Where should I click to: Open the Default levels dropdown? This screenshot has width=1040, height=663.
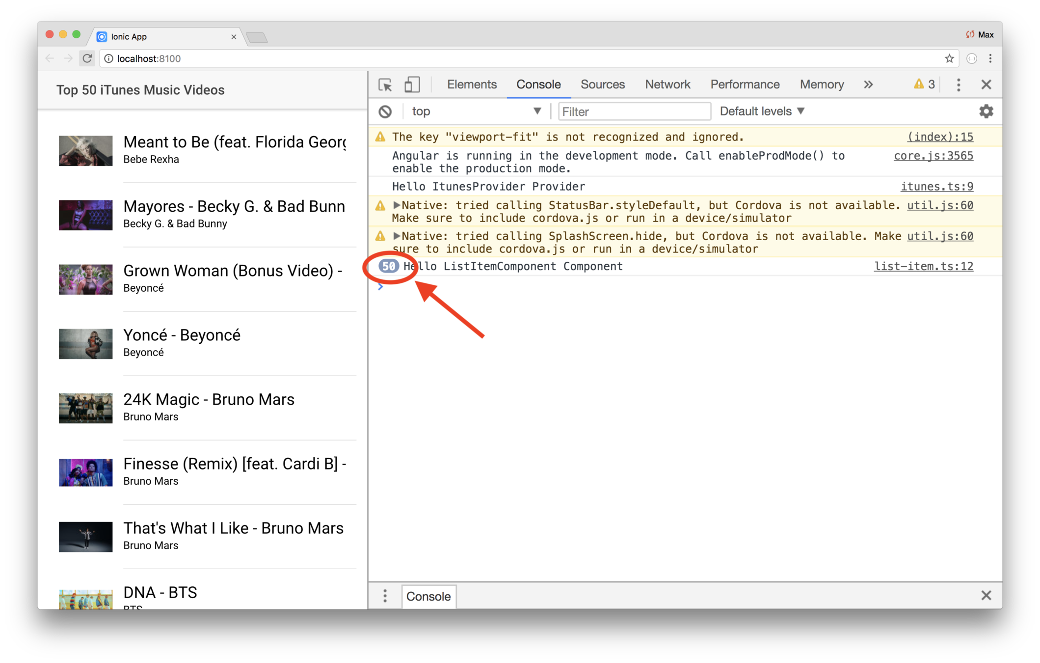(x=762, y=111)
